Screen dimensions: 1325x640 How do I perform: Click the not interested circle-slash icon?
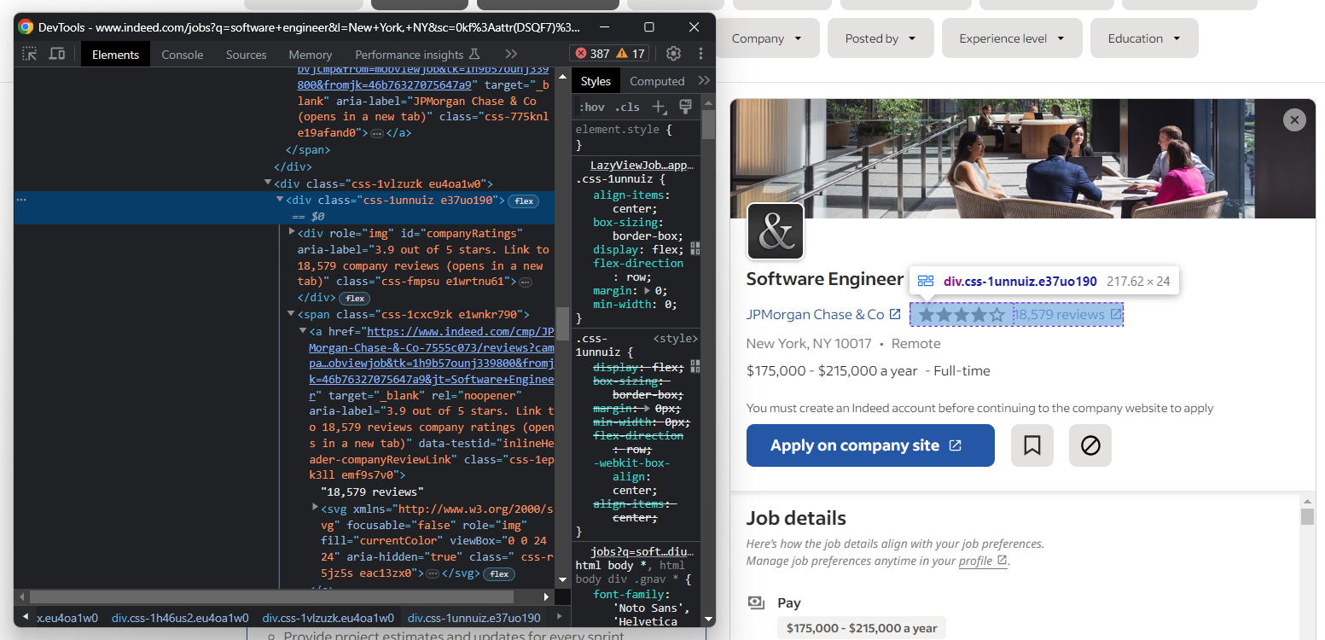(x=1090, y=445)
